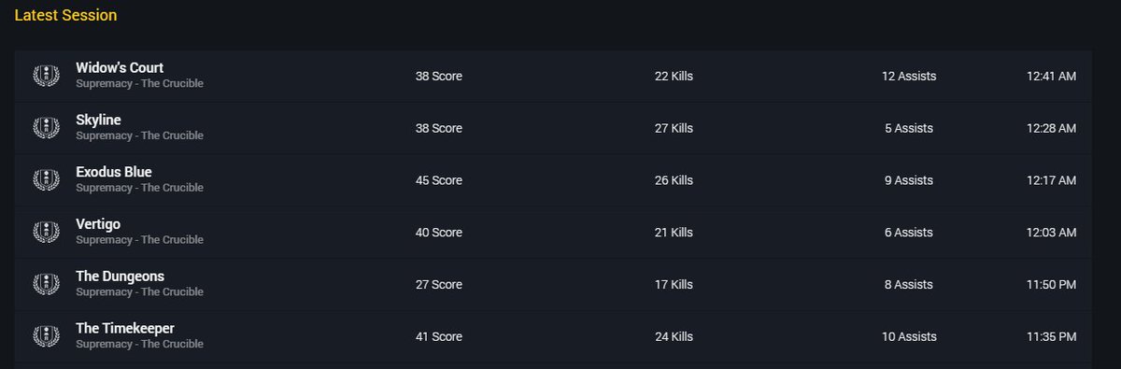
Task: Click the Crucible emblem beside The Timekeeper
Action: point(46,337)
